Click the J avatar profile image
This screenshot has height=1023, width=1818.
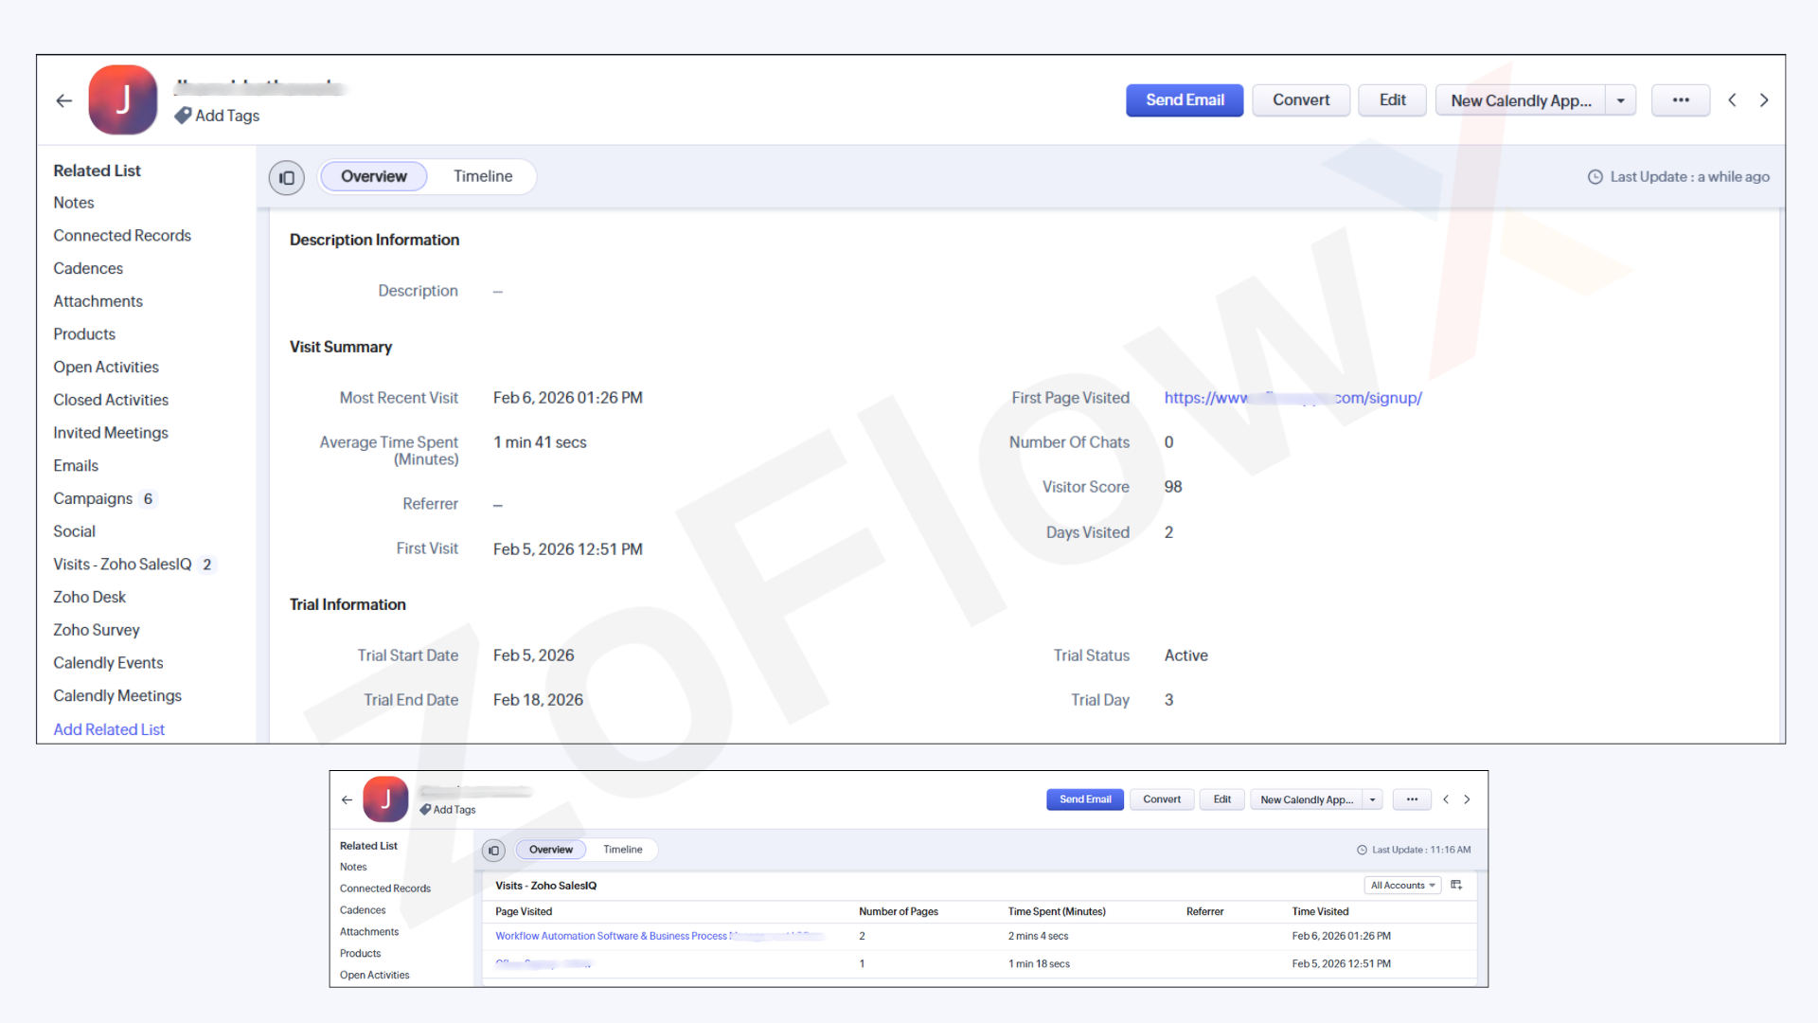(123, 100)
